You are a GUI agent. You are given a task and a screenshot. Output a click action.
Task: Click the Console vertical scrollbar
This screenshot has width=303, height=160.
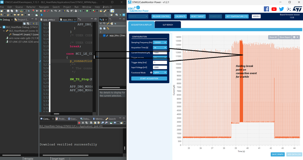[x=124, y=148]
